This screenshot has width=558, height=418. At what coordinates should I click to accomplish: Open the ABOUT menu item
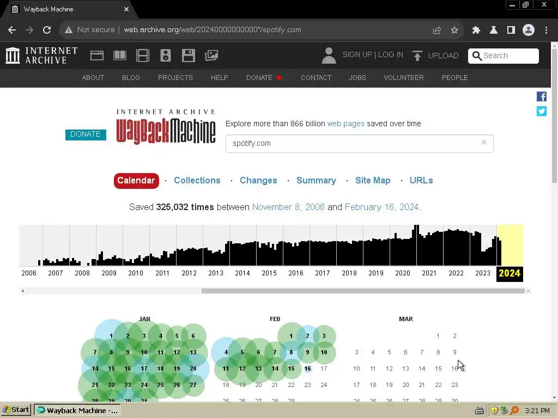93,77
